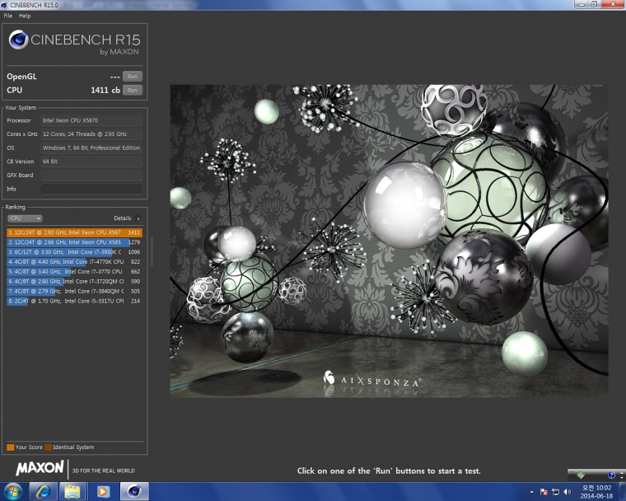This screenshot has width=626, height=501.
Task: Click the Processor field showing Xeon X5670
Action: click(91, 120)
